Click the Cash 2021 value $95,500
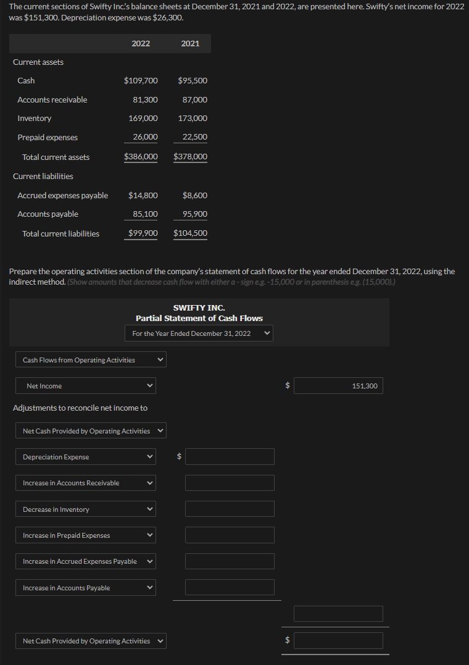469x665 pixels. (193, 81)
